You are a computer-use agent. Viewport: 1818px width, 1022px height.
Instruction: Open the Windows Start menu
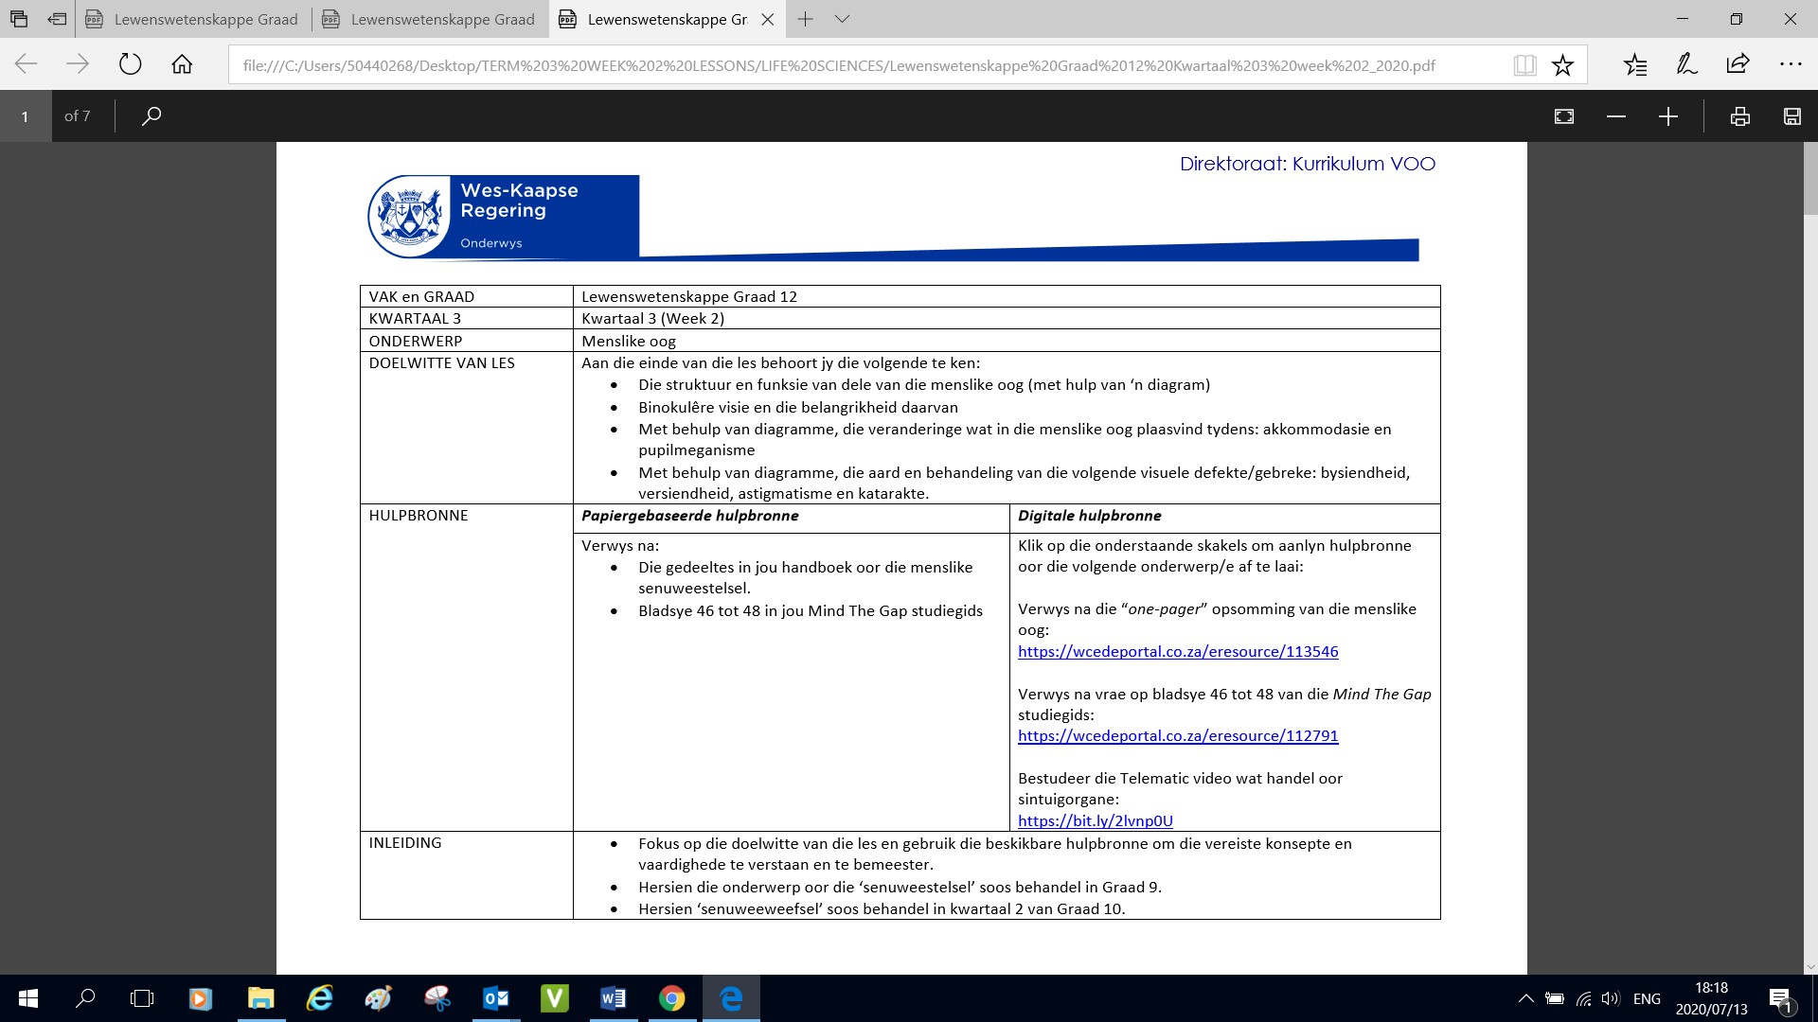tap(27, 998)
